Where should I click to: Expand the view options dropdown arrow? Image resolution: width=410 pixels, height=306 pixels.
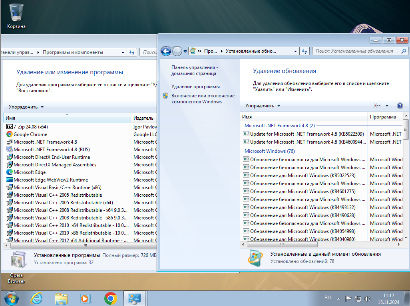click(x=387, y=106)
